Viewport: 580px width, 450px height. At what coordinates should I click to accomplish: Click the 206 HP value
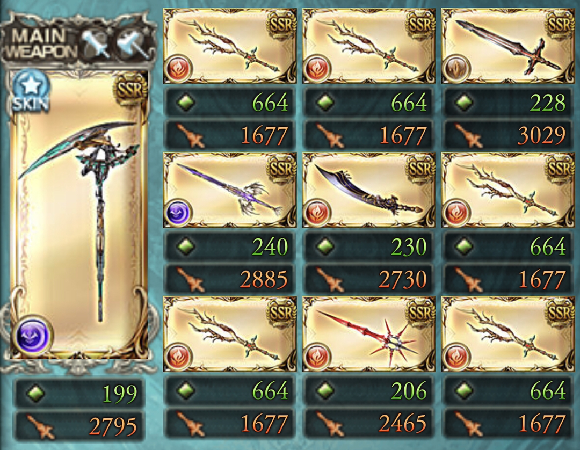(x=409, y=390)
